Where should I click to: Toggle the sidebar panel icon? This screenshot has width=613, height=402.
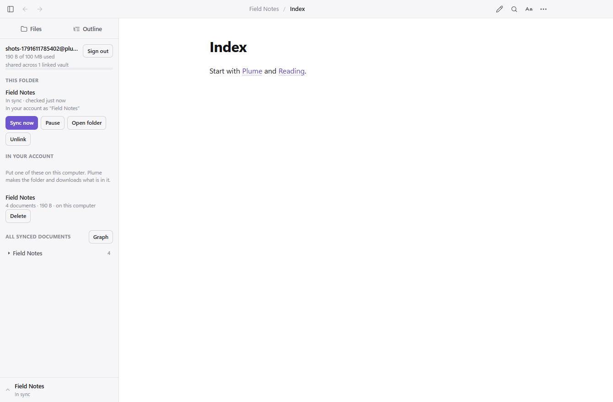11,9
